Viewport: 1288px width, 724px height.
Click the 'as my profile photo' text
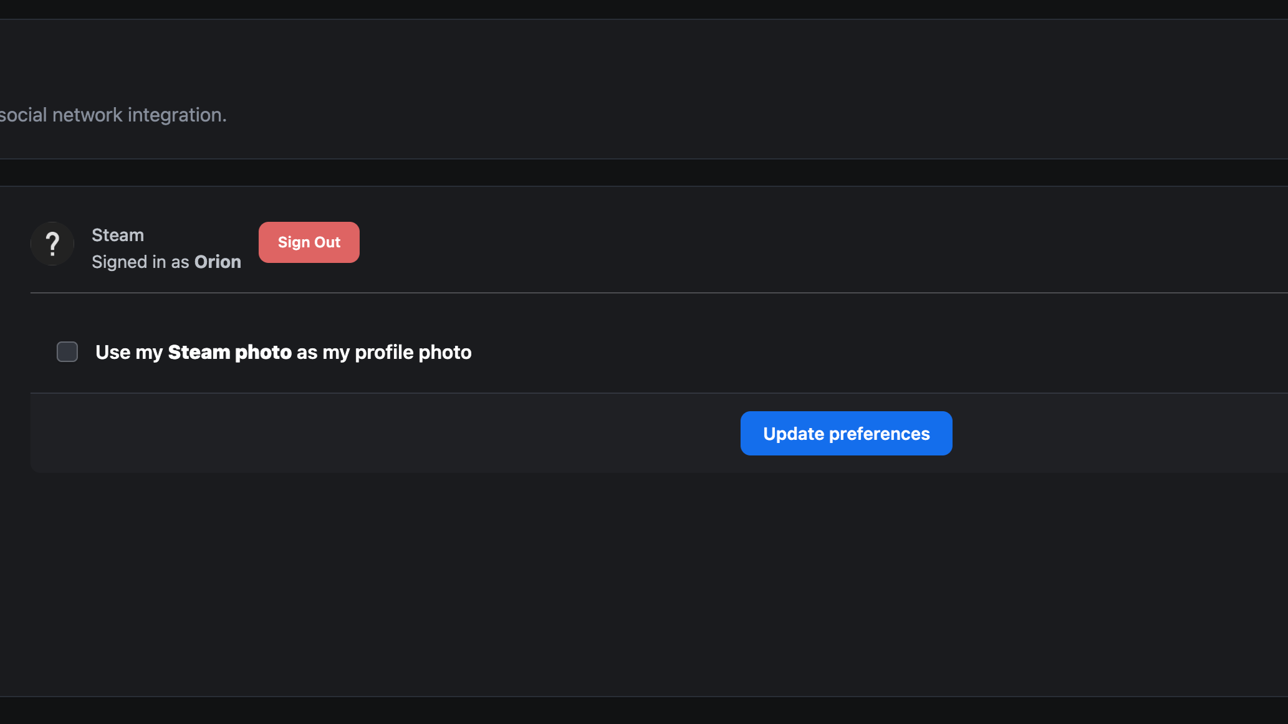point(384,352)
